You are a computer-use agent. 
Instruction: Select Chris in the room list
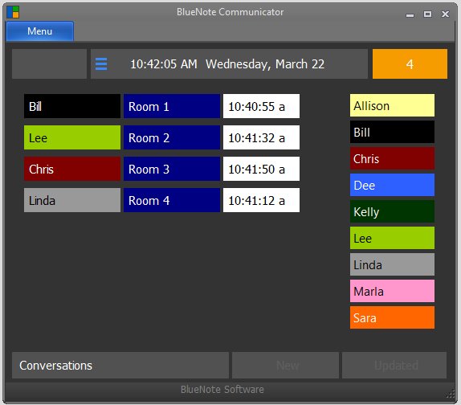[72, 169]
